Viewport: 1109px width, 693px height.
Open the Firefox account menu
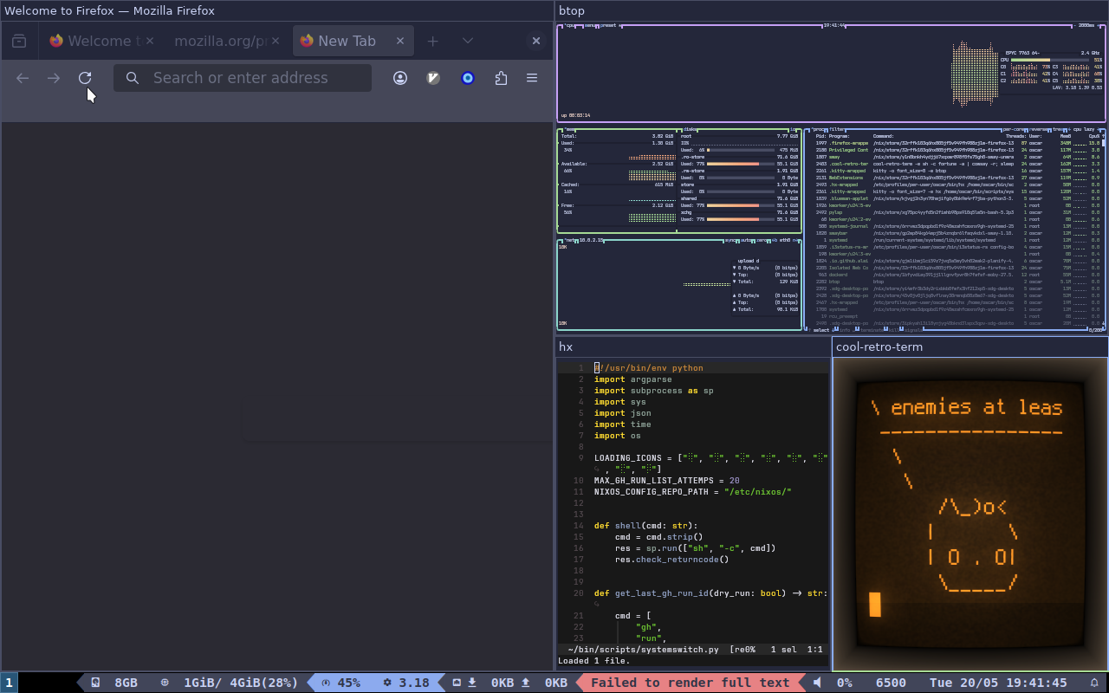click(400, 78)
